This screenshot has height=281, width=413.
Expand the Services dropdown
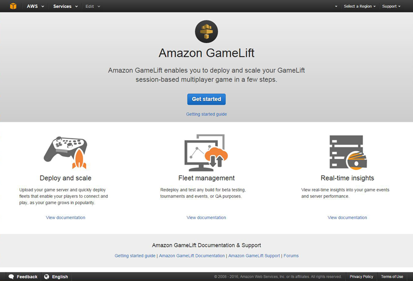coord(66,6)
